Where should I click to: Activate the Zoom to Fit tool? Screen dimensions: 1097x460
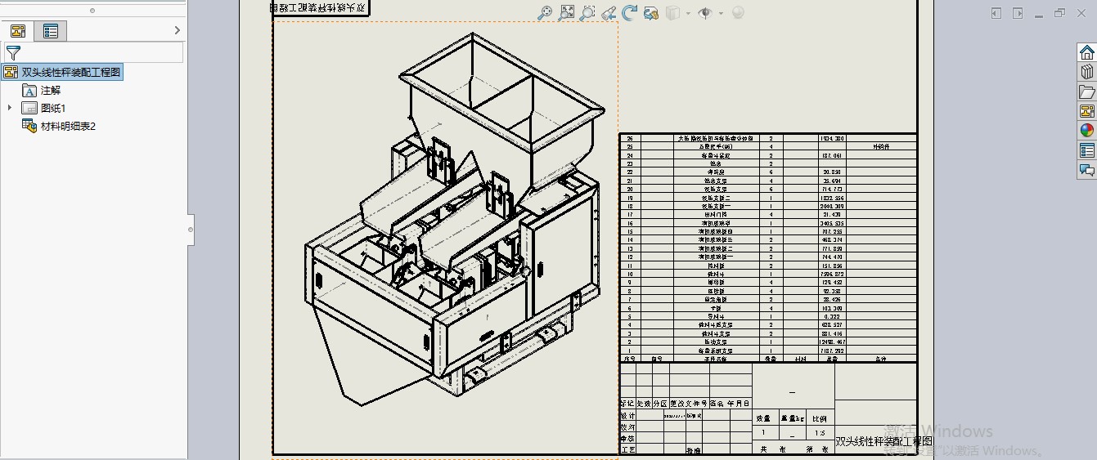(546, 13)
